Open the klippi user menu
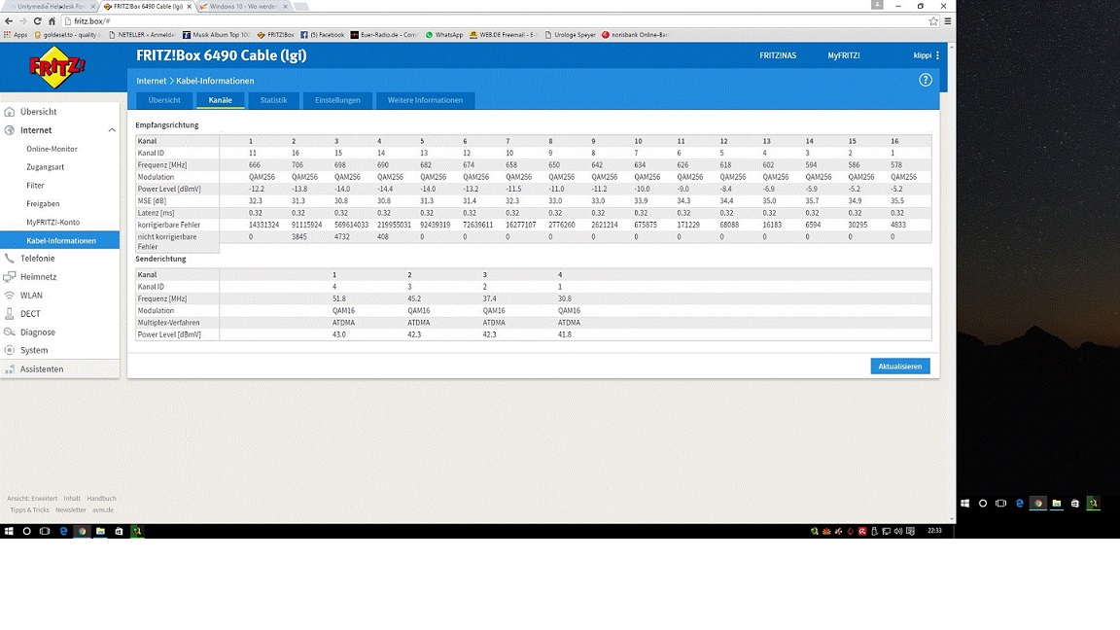Image resolution: width=1120 pixels, height=630 pixels. pos(926,55)
